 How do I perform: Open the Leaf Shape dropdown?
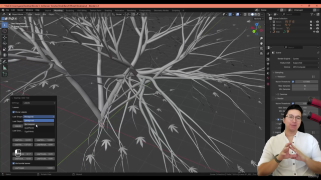39,116
